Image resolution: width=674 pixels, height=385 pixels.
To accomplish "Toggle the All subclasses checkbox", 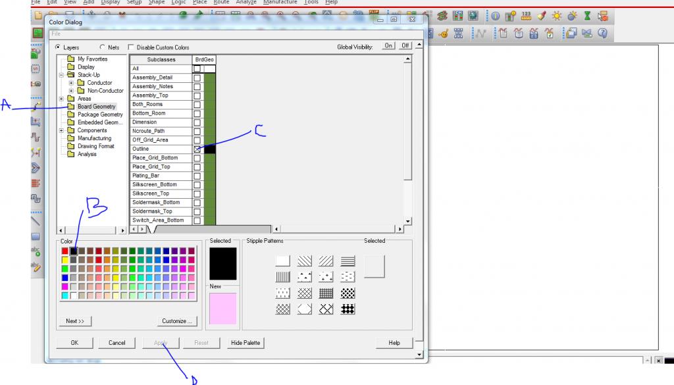I will click(x=197, y=68).
